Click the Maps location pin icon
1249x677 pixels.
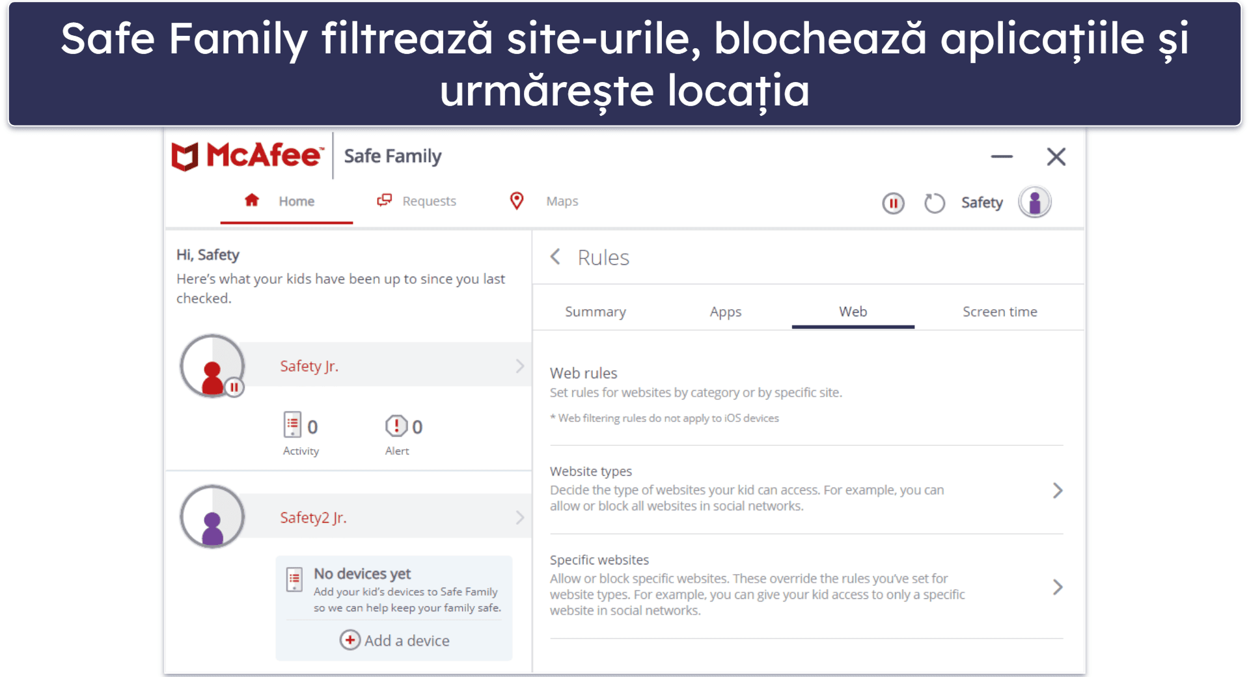point(517,201)
